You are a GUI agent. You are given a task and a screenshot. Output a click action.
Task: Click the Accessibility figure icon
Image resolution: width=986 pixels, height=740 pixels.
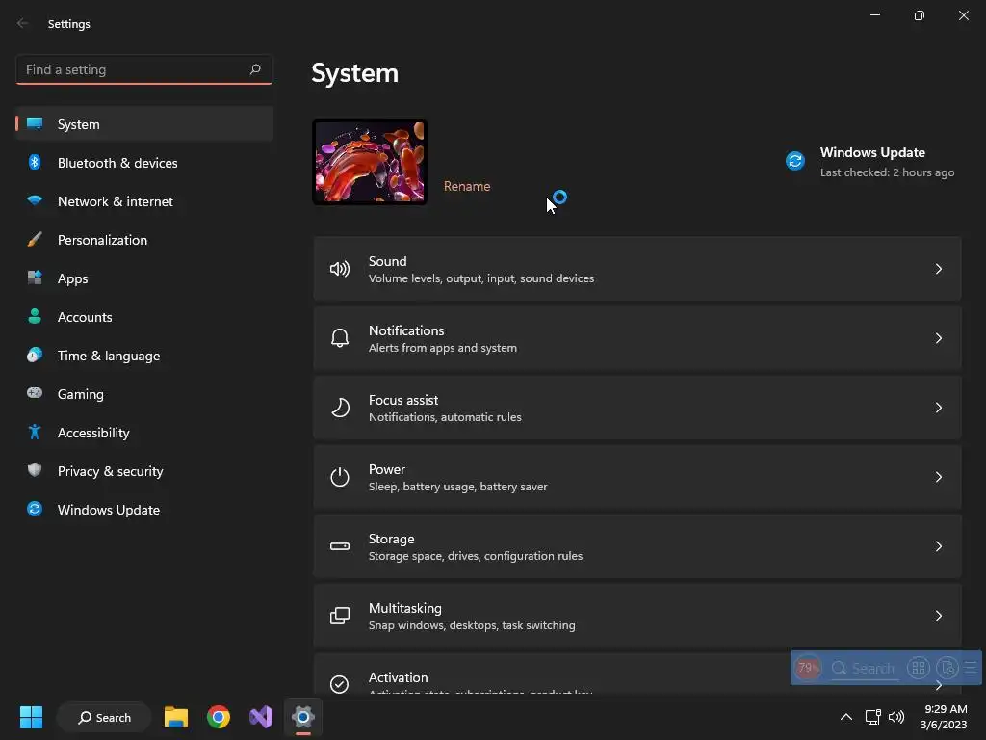35,432
